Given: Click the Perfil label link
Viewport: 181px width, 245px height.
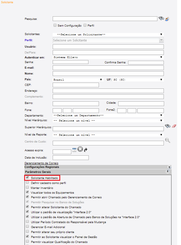Looking at the screenshot, I should 29,40.
